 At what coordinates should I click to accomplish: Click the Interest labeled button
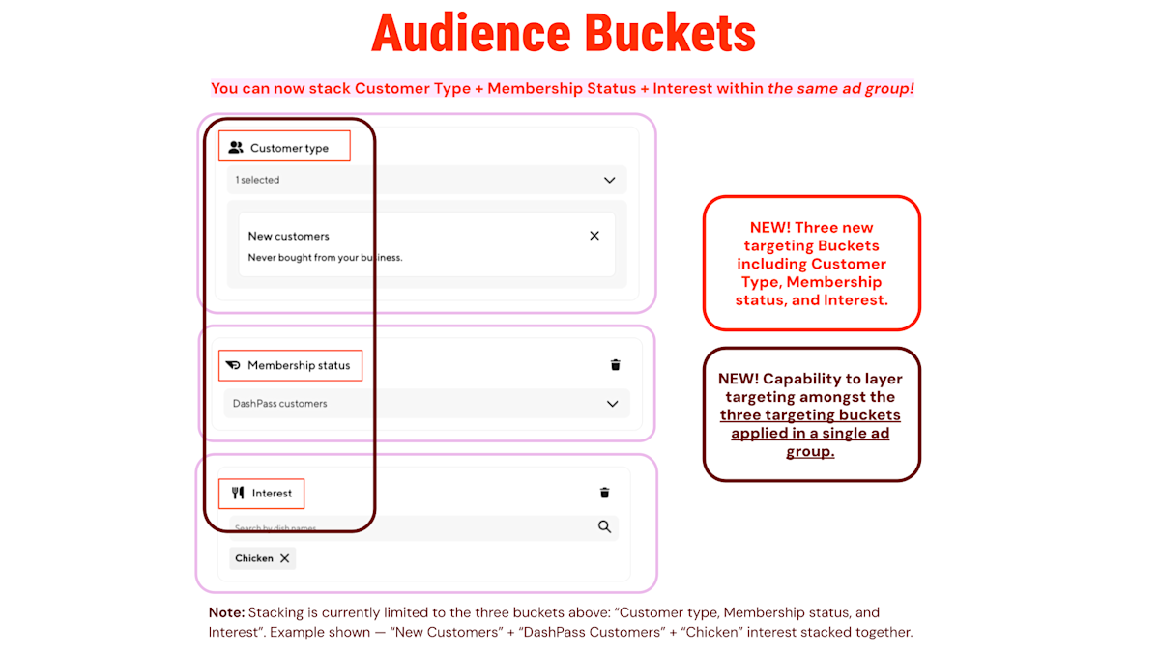[261, 493]
